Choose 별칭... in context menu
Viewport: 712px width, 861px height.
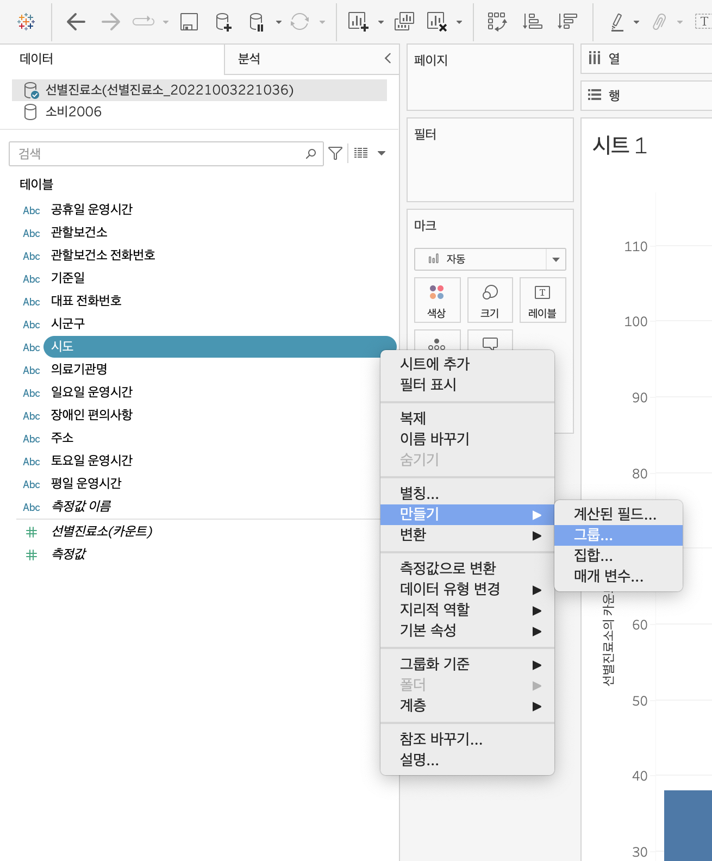tap(467, 494)
